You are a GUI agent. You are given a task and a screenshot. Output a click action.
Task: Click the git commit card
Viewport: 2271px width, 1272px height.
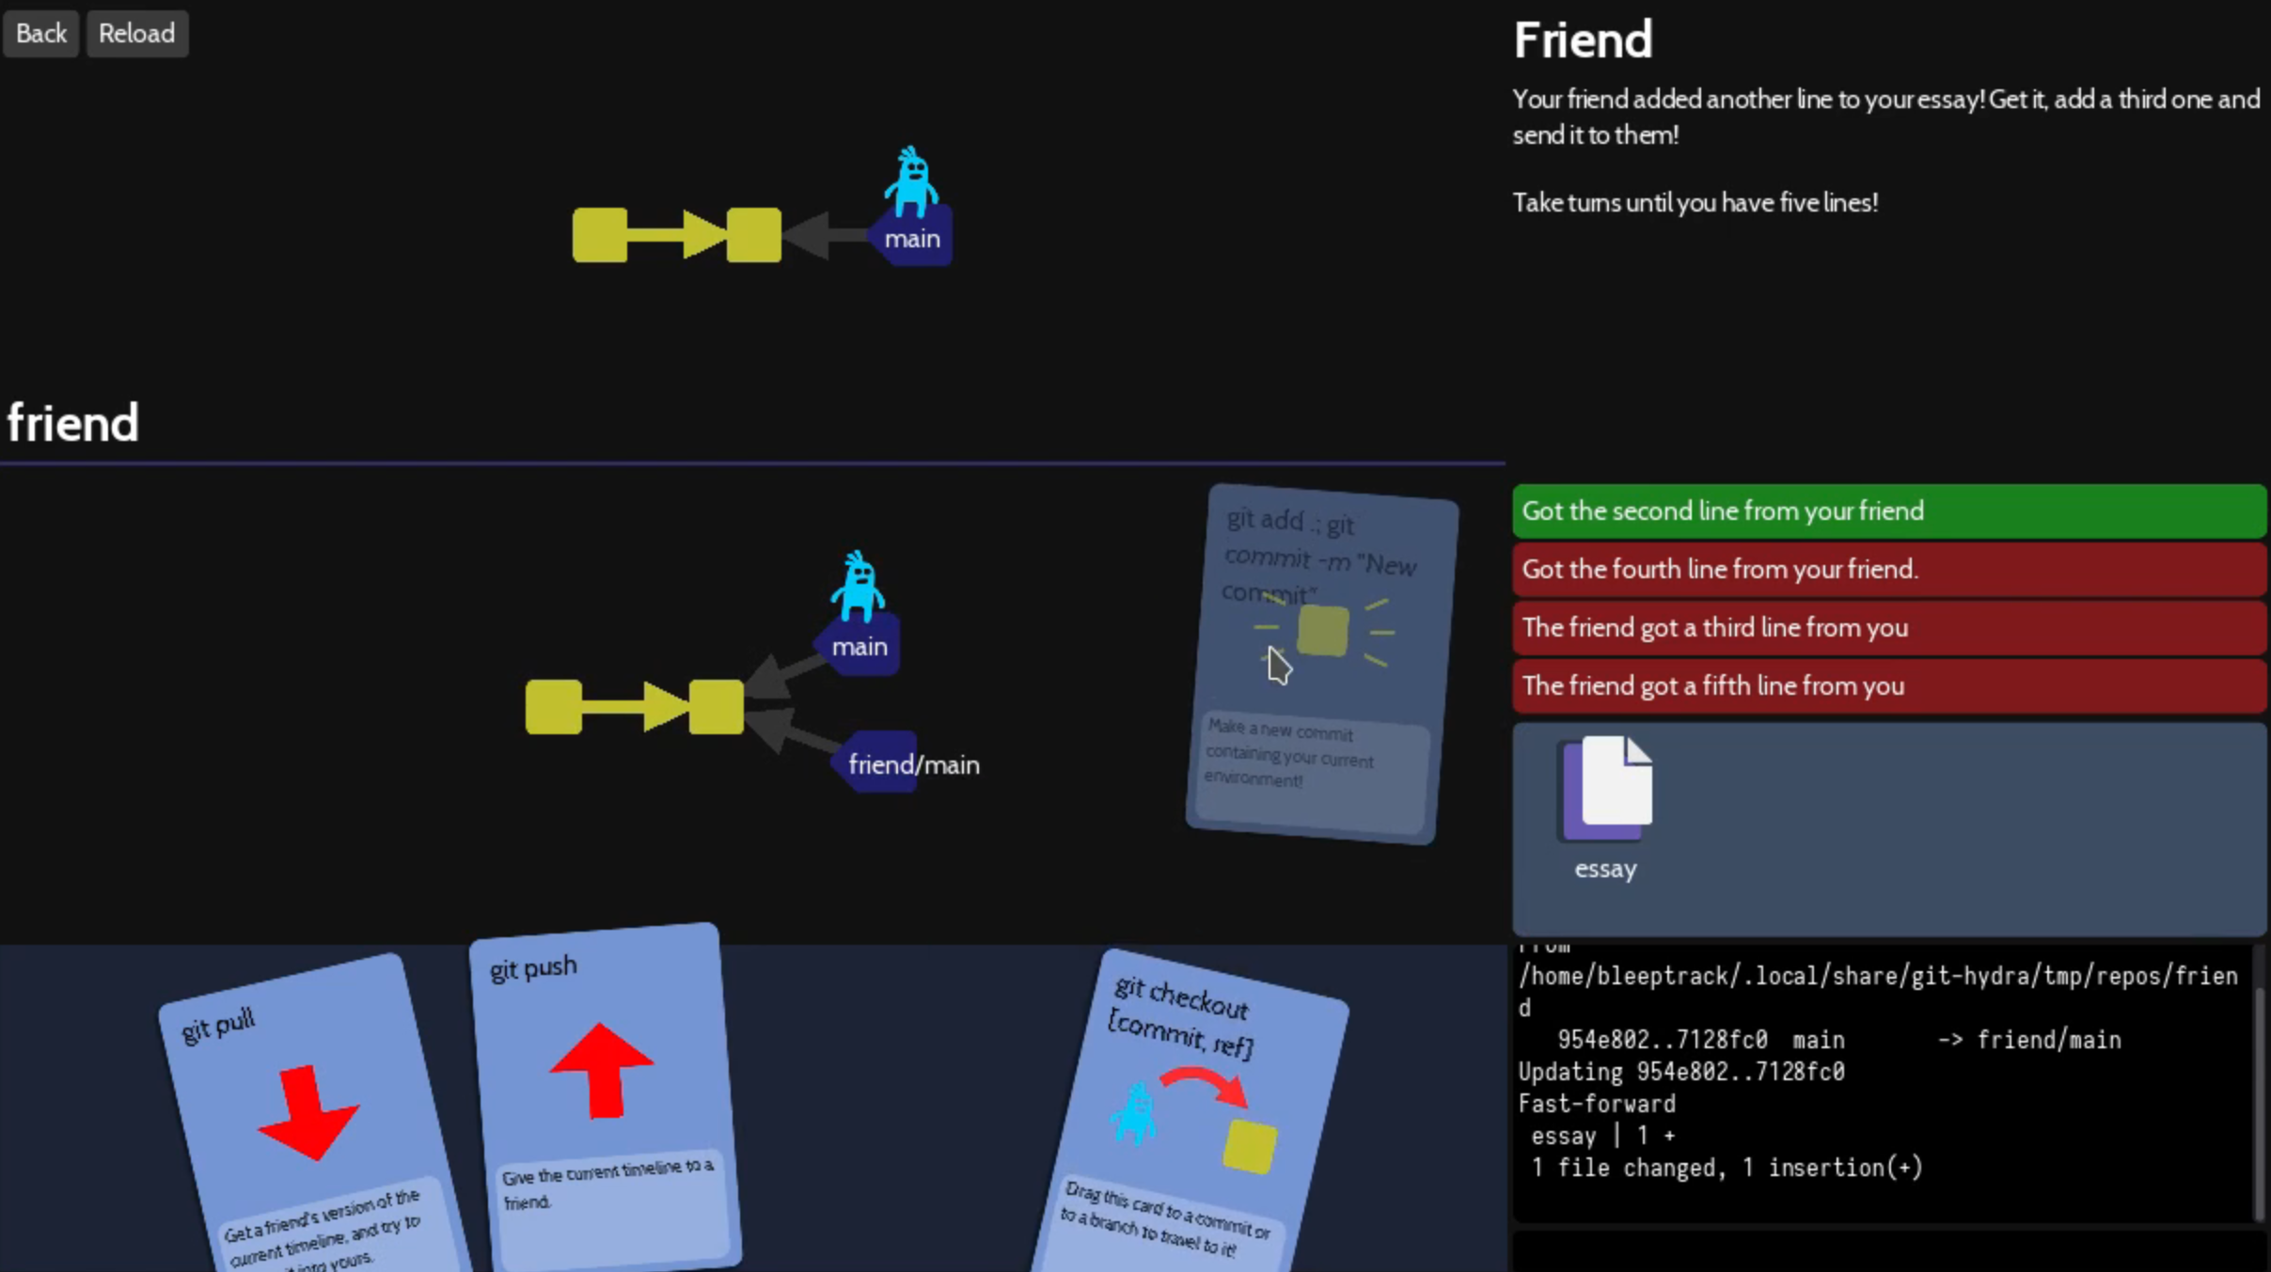(x=1321, y=663)
